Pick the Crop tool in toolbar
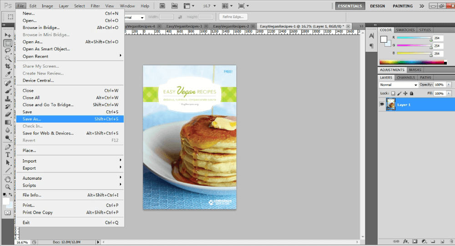Viewport: 455px width, 246px height. click(8, 66)
